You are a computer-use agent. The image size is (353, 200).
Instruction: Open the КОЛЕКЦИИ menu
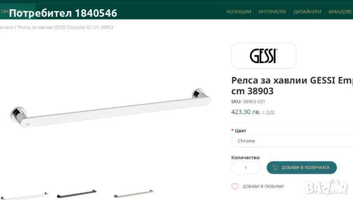[x=239, y=12]
